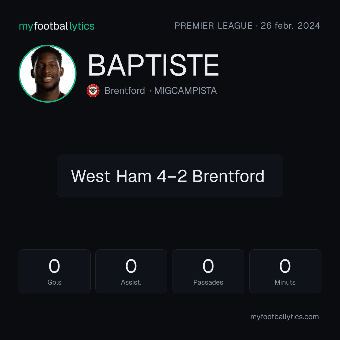Click the zero value above Assist.
This screenshot has height=340, width=340.
pyautogui.click(x=131, y=266)
